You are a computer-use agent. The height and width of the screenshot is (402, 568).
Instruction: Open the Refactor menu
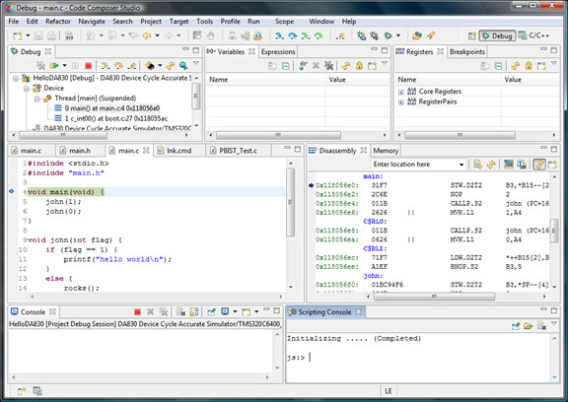click(58, 22)
